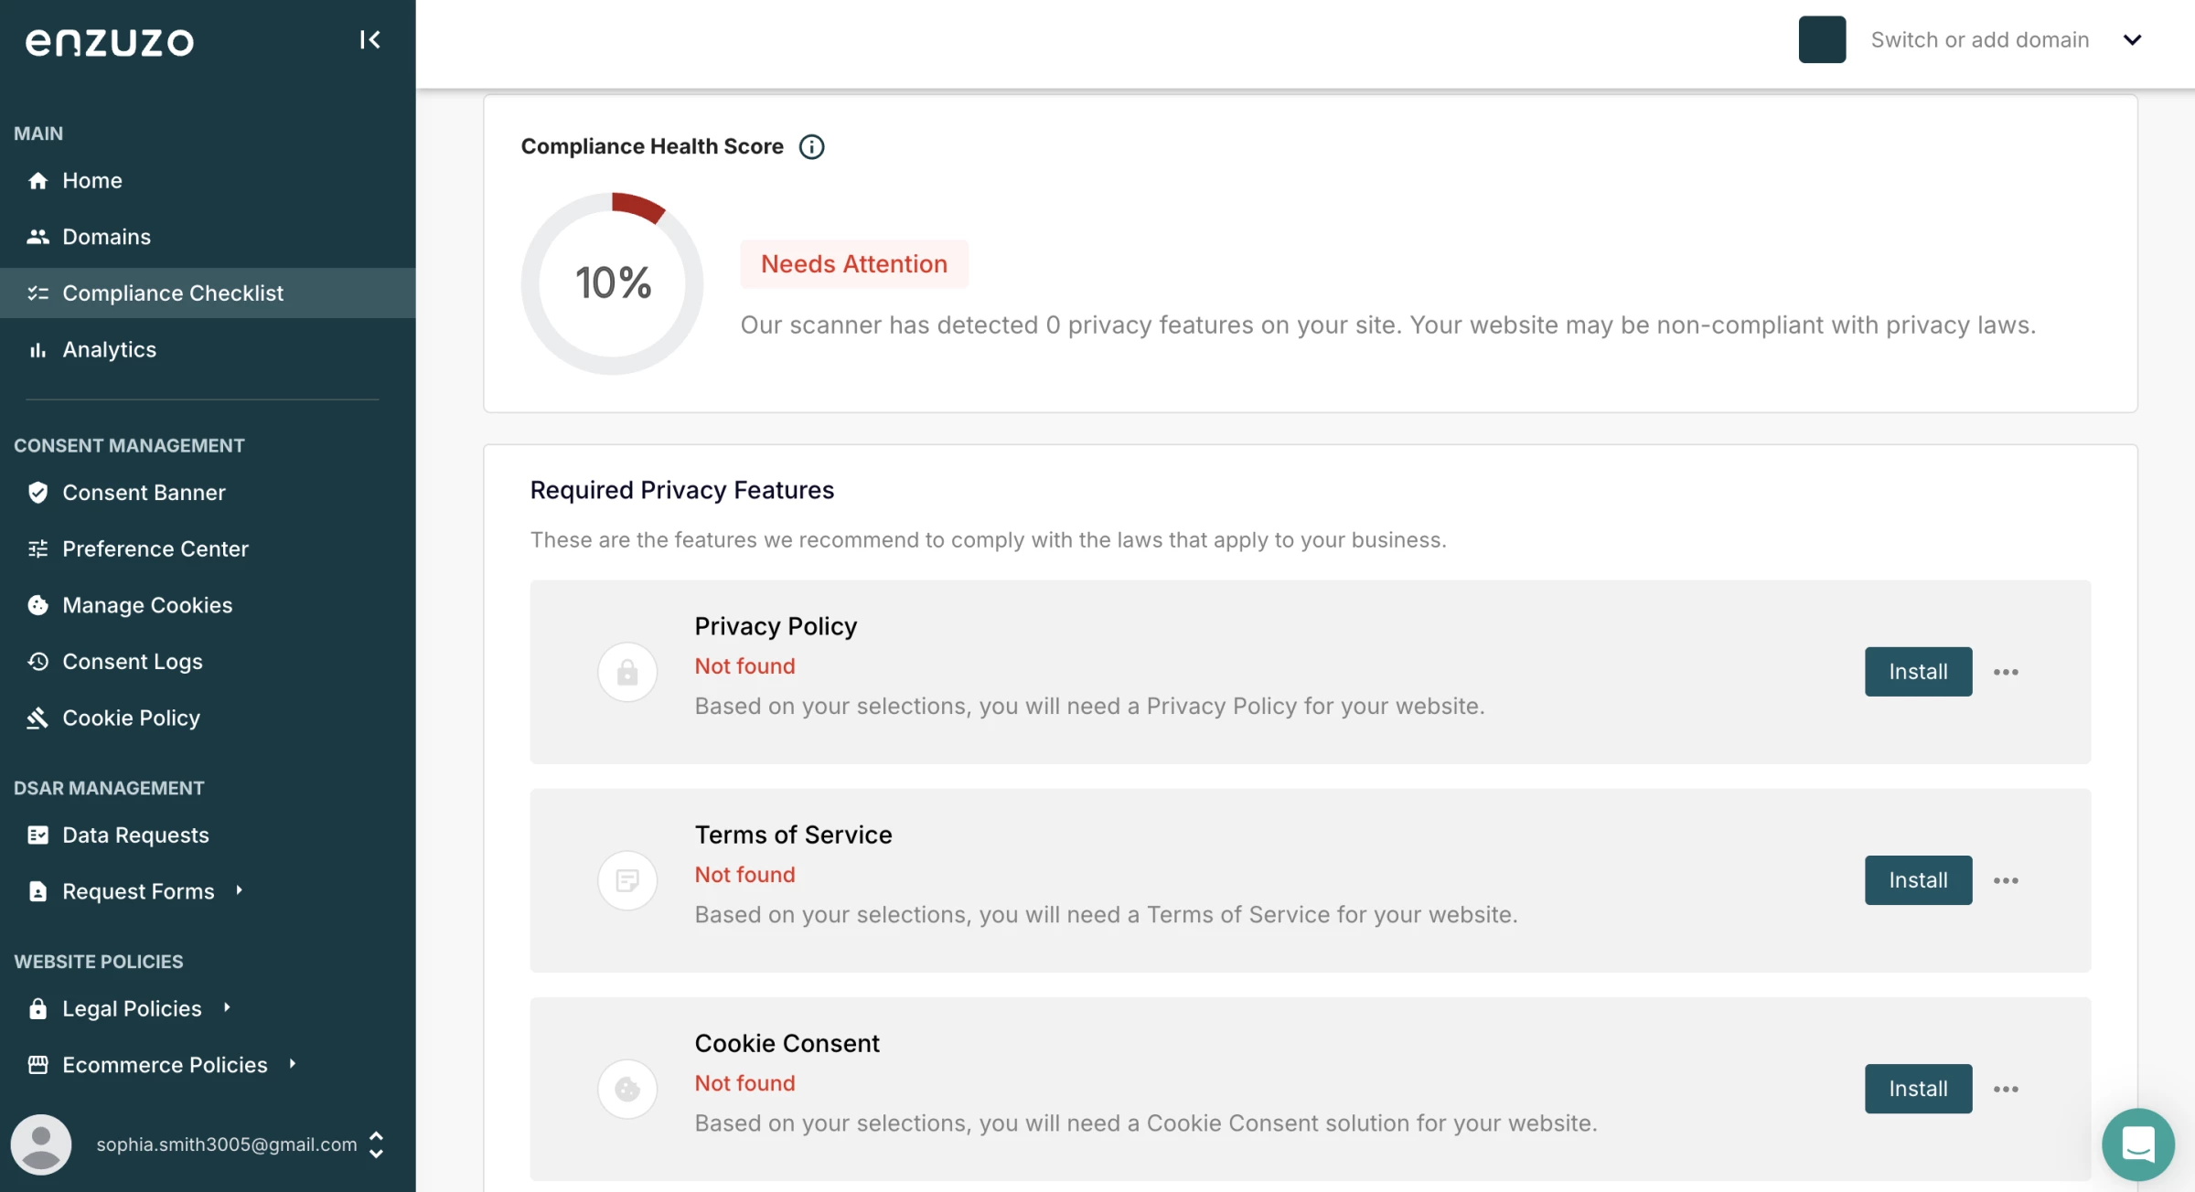Collapse the sidebar with the arrow icon
This screenshot has width=2195, height=1192.
pos(369,39)
